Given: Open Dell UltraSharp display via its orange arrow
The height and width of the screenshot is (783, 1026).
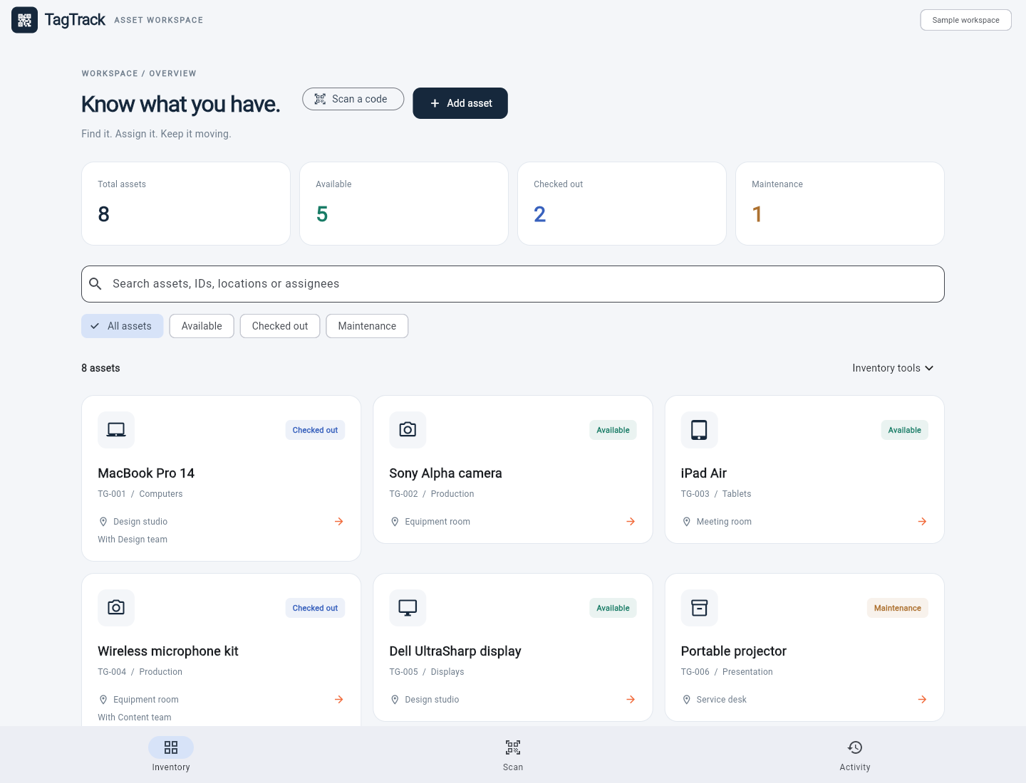Looking at the screenshot, I should [x=631, y=700].
